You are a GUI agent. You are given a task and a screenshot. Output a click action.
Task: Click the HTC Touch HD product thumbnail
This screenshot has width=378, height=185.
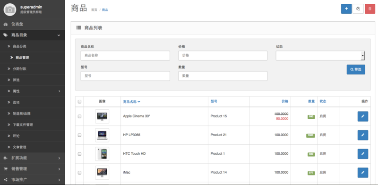click(102, 154)
